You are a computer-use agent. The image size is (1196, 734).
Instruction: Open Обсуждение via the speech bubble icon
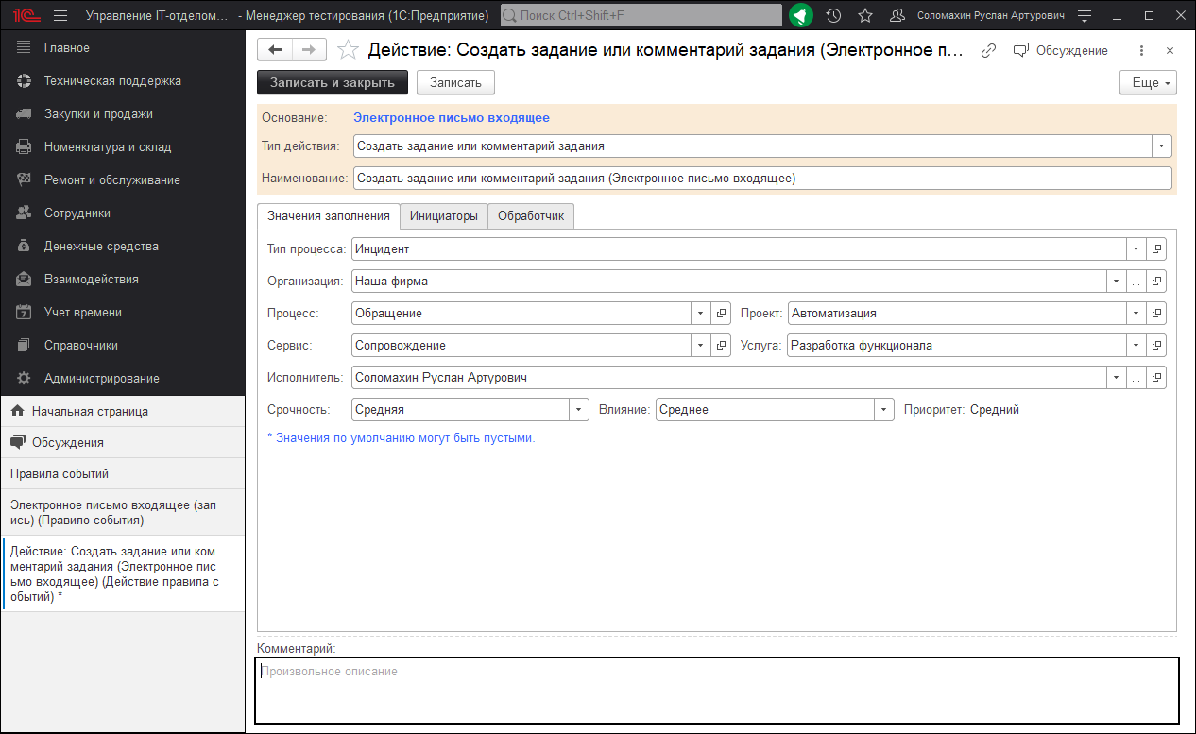[1022, 50]
